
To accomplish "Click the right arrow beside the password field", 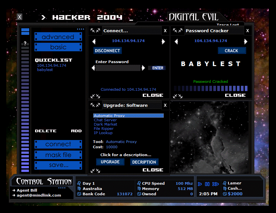I will pos(143,68).
